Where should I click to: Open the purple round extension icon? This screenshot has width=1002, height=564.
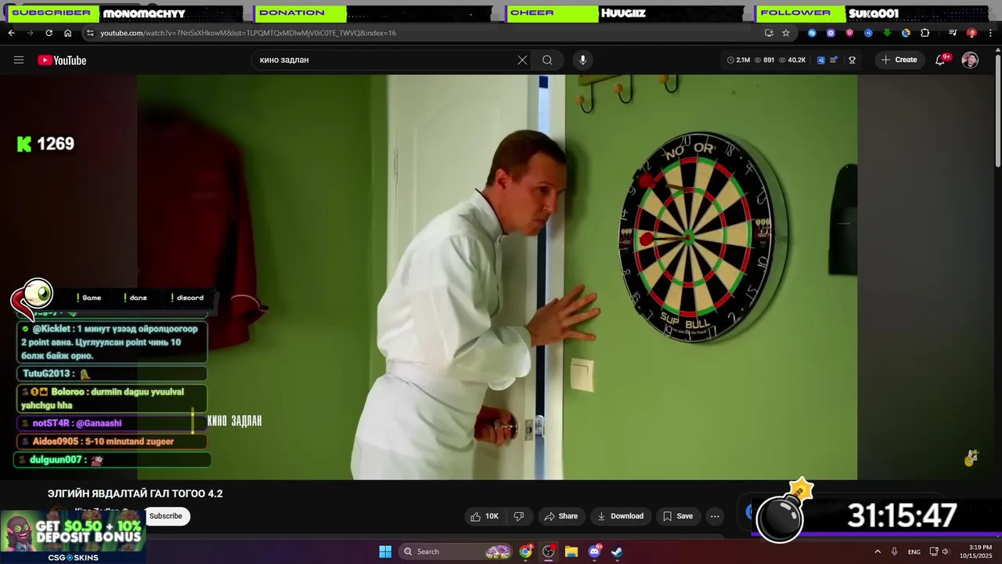point(831,33)
